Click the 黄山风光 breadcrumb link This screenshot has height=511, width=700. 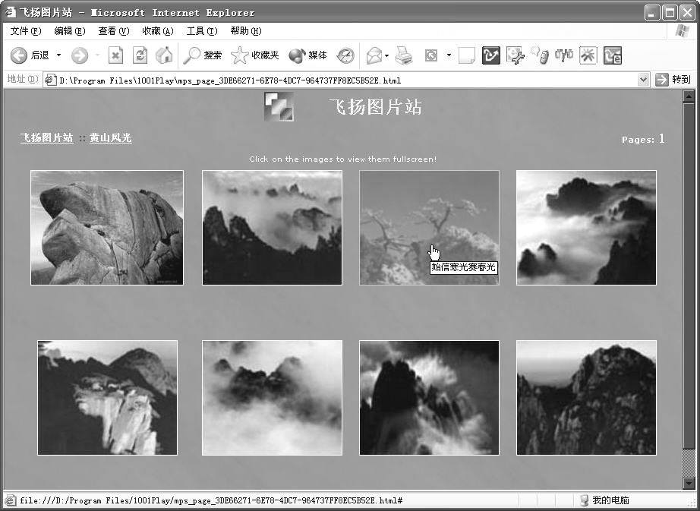[110, 138]
